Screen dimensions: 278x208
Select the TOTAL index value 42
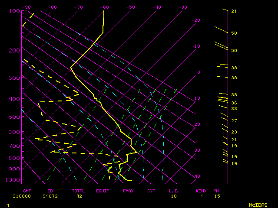tap(79, 196)
